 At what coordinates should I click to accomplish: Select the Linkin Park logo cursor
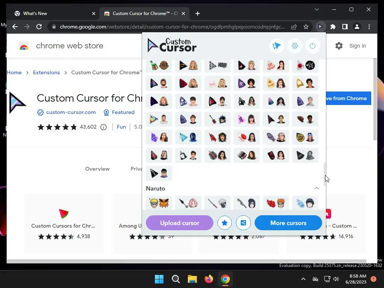click(x=217, y=65)
